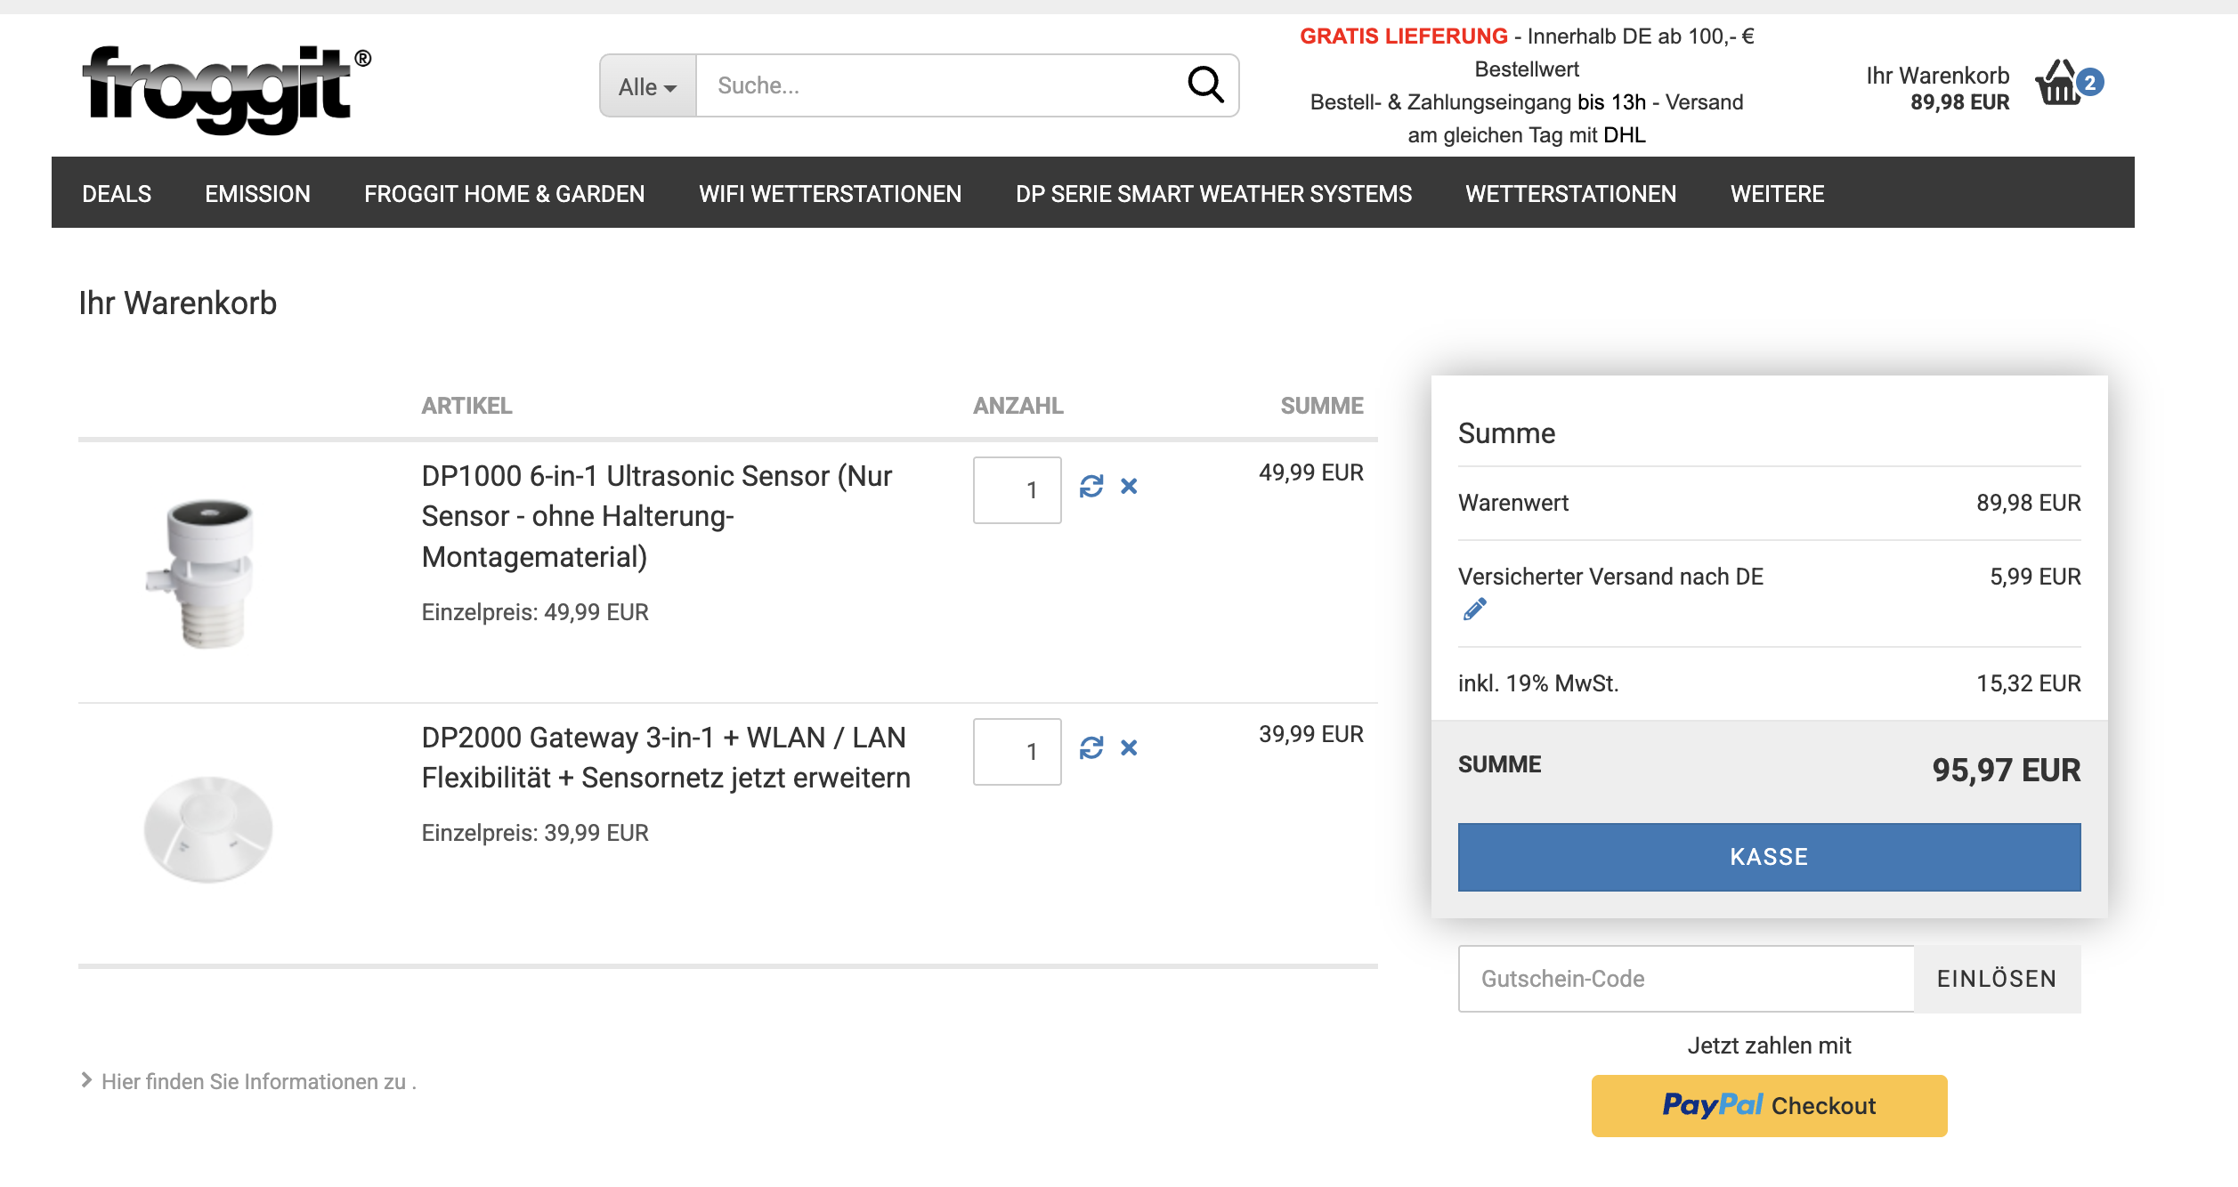Expand the info link chevron
The width and height of the screenshot is (2238, 1187).
pyautogui.click(x=86, y=1080)
